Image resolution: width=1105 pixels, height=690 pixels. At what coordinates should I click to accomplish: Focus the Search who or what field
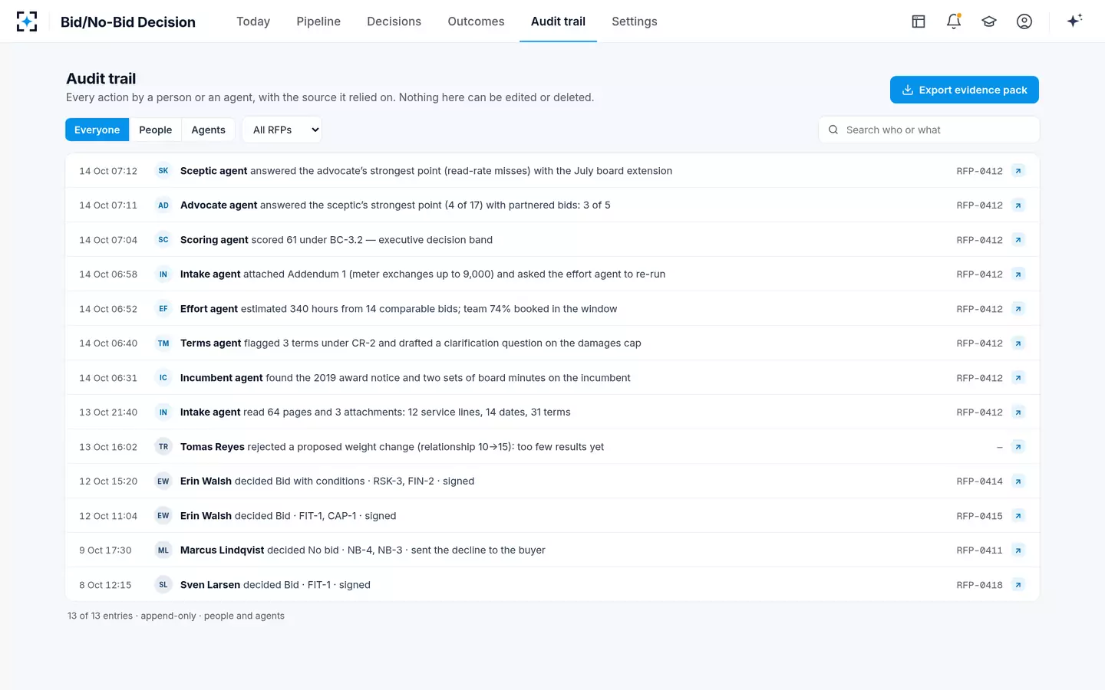coord(929,130)
